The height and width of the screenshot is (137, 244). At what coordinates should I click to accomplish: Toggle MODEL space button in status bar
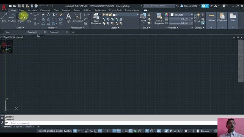coord(68,131)
